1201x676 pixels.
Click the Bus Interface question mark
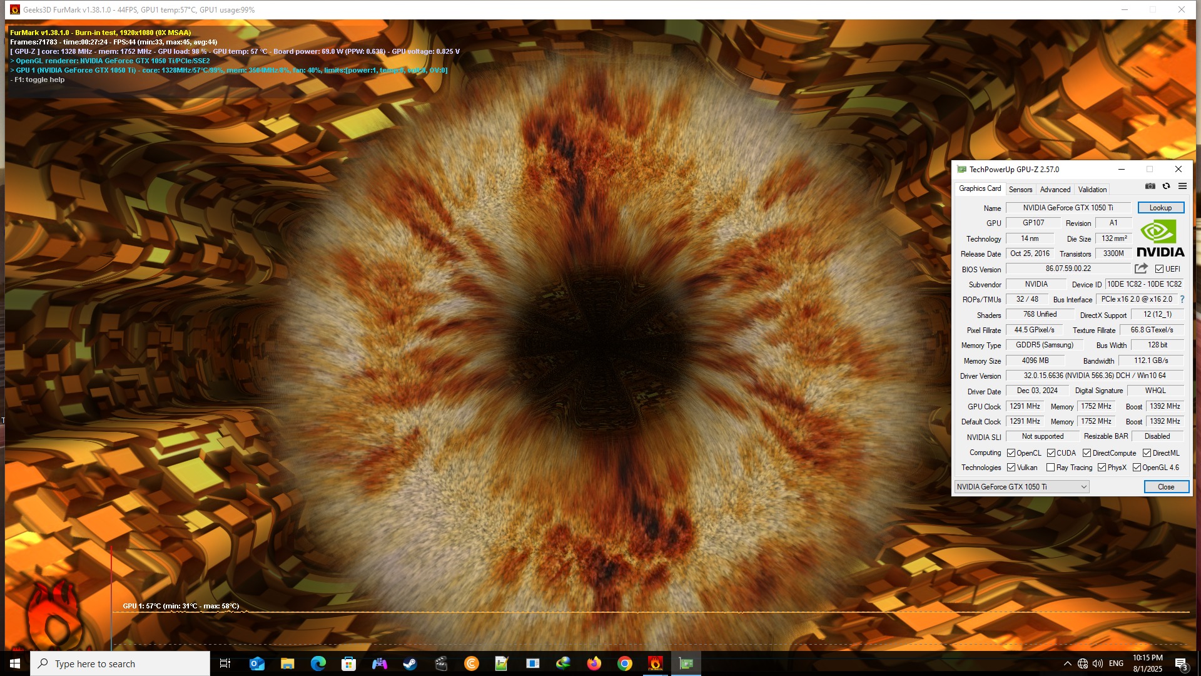(1182, 299)
